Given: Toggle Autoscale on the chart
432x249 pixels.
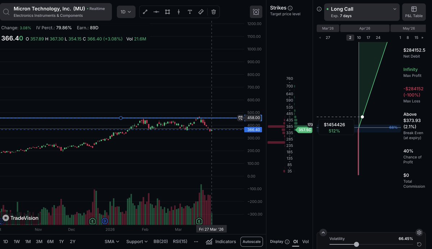Looking at the screenshot, I should point(252,241).
